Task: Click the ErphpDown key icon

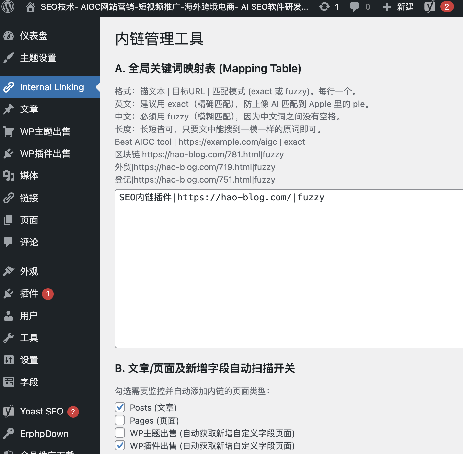Action: tap(8, 433)
